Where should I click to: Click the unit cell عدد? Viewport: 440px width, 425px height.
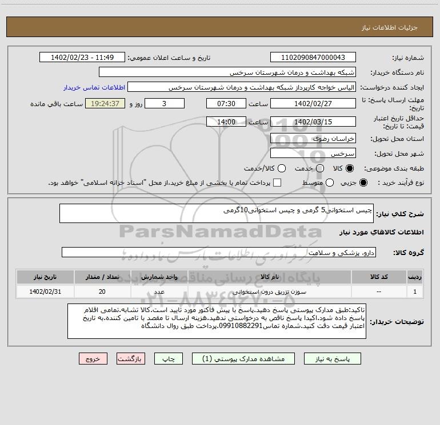coord(159,292)
